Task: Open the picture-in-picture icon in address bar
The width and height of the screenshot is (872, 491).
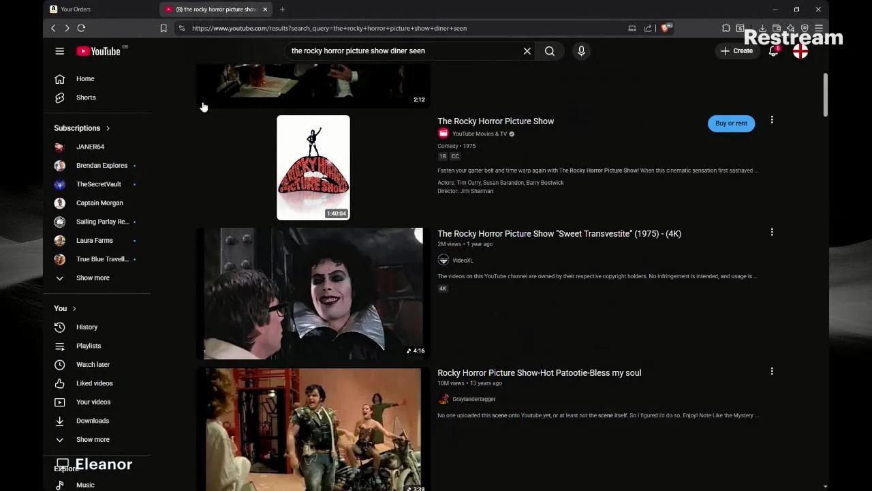Action: pos(632,28)
